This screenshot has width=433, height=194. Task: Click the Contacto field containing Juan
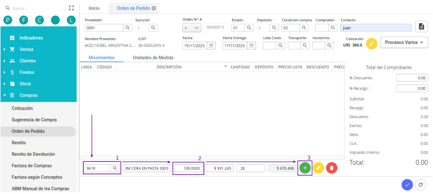(x=376, y=28)
